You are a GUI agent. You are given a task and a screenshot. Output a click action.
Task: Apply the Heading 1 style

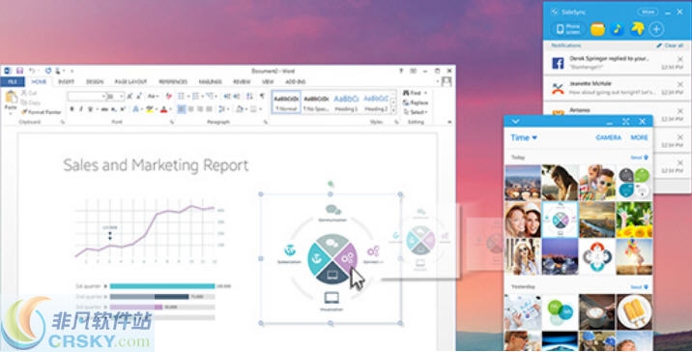pos(346,103)
